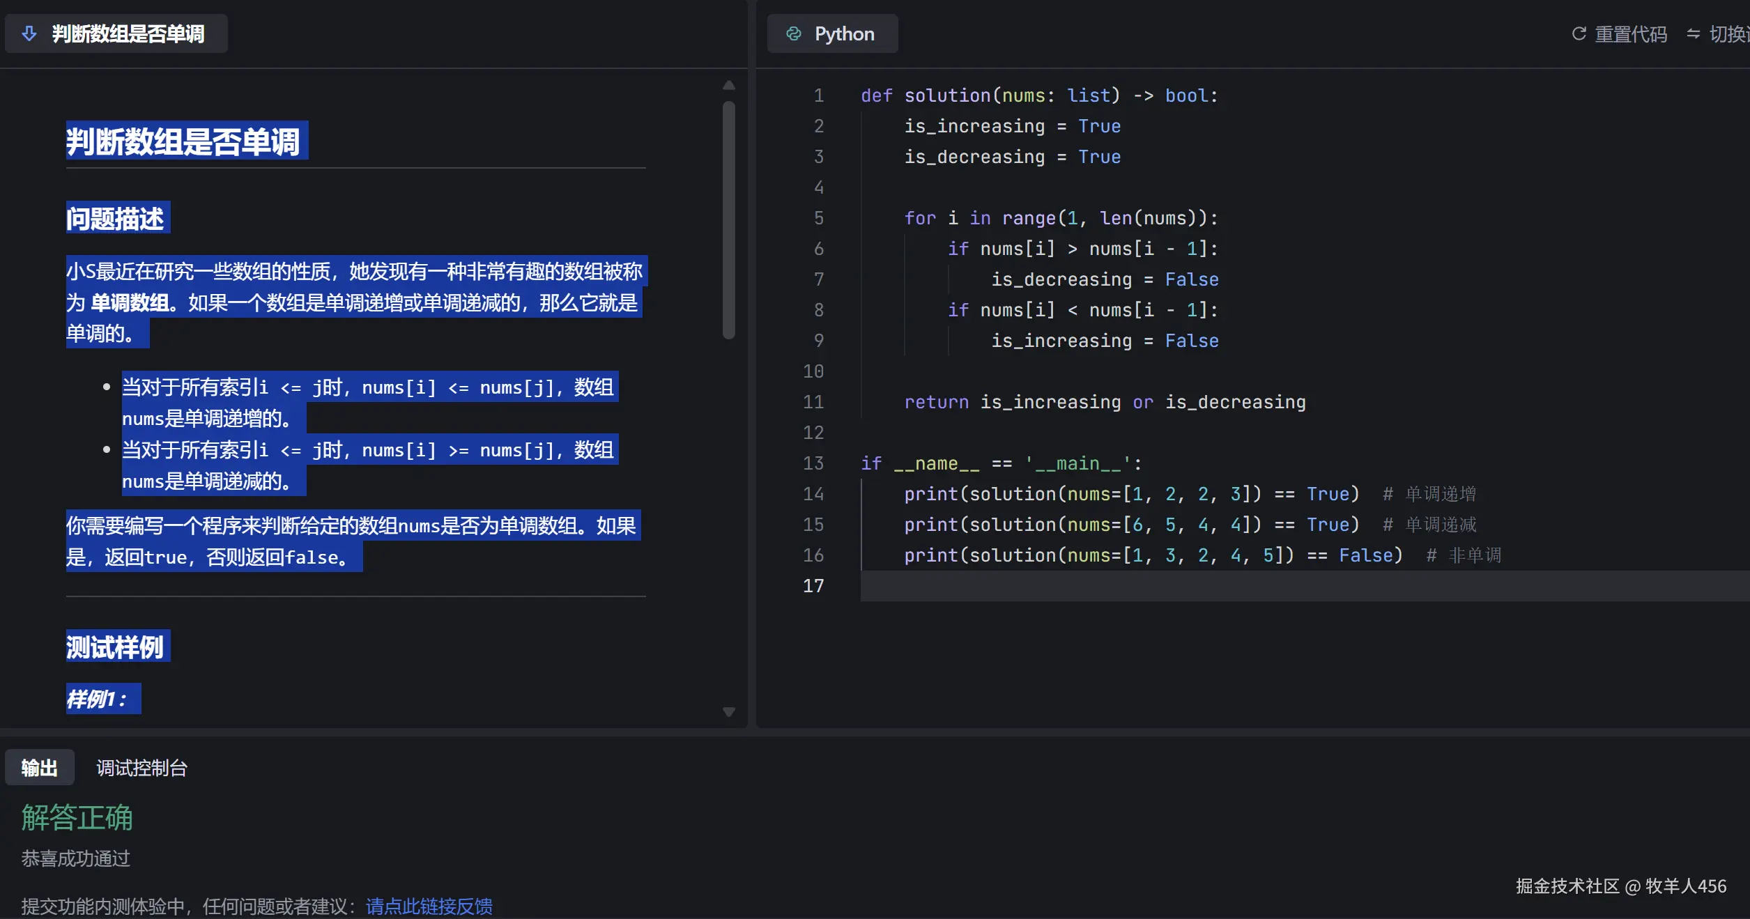This screenshot has width=1750, height=919.
Task: Click the download arrow icon beside problem title
Action: 29,33
